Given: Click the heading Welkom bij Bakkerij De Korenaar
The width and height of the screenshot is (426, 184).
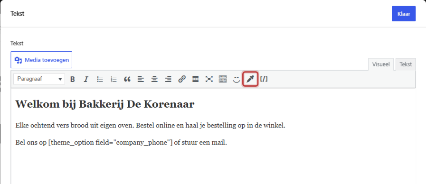Looking at the screenshot, I should click(x=105, y=104).
